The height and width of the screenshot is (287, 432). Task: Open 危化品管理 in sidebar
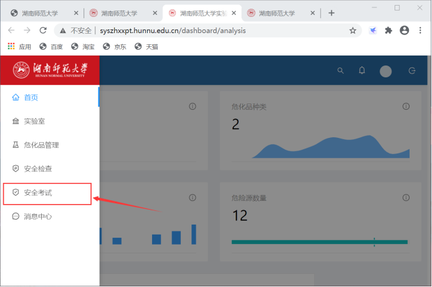click(41, 145)
